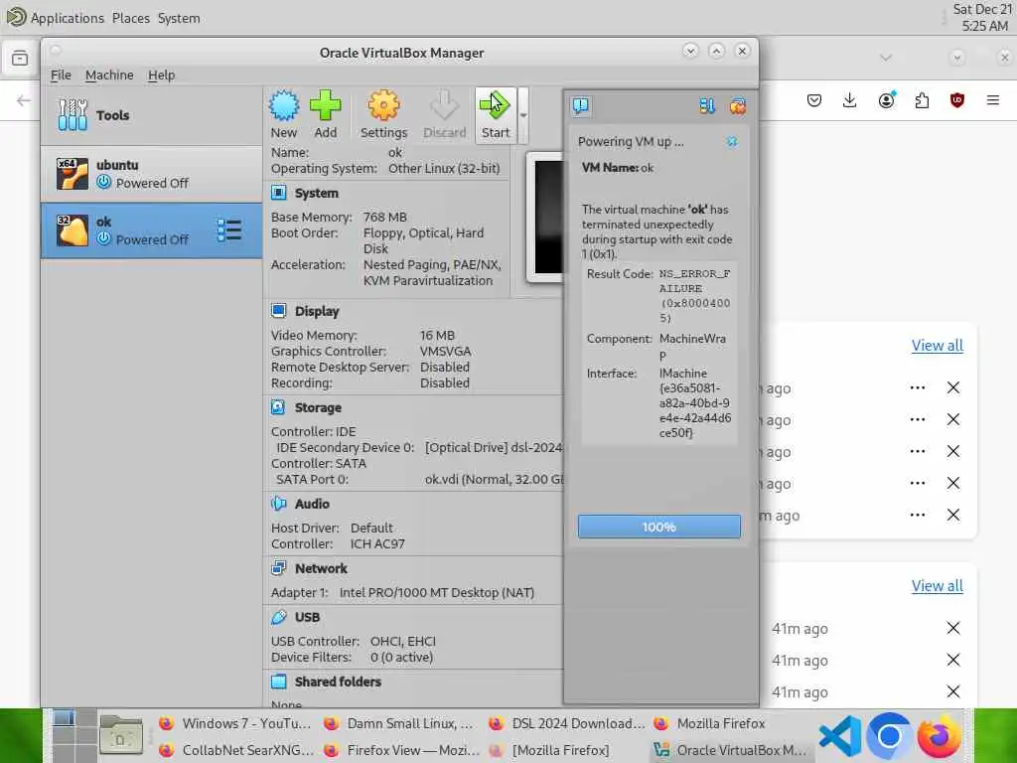Click the Start green arrow button
1017x763 pixels.
[x=496, y=115]
